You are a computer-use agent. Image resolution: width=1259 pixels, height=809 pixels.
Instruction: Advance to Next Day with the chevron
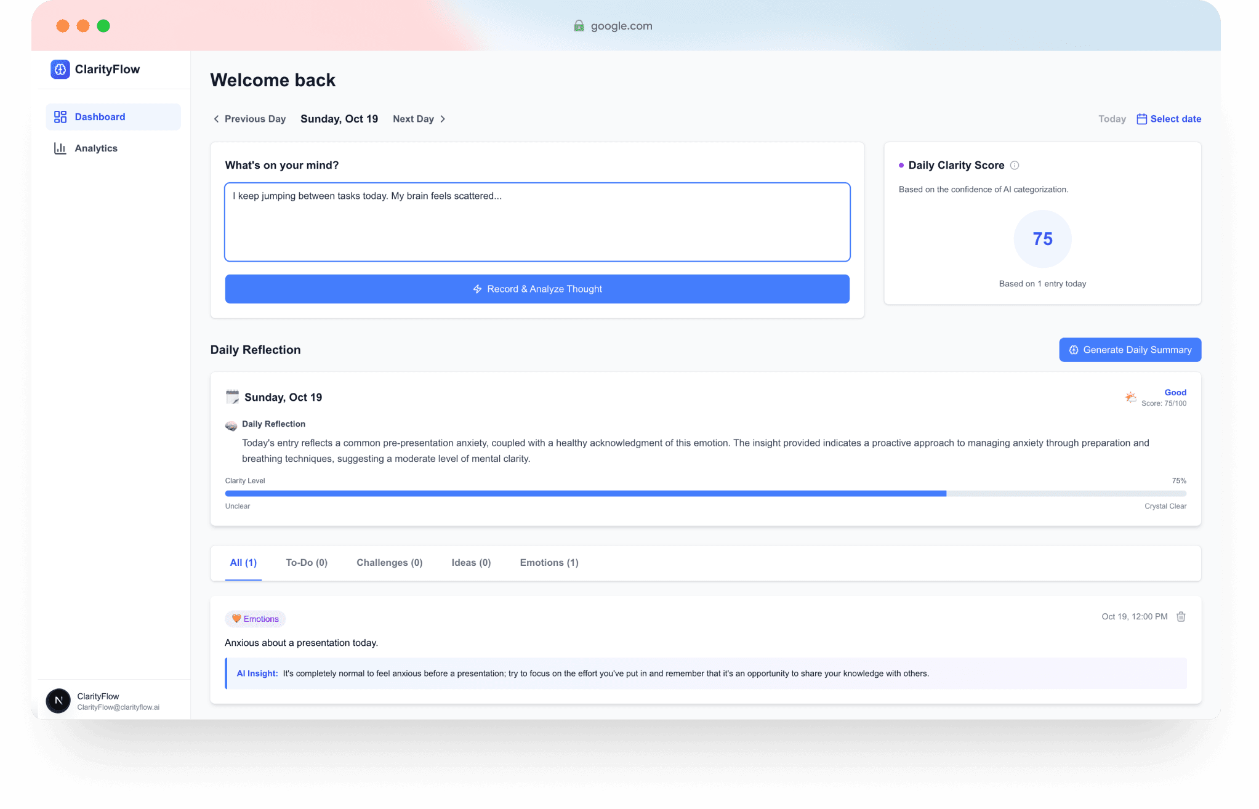443,118
